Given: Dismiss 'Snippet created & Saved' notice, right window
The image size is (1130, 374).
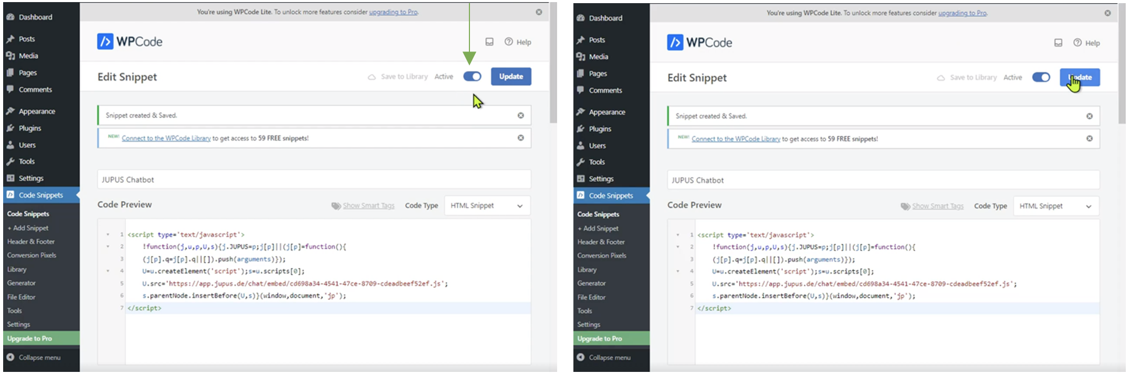Looking at the screenshot, I should click(x=1090, y=116).
